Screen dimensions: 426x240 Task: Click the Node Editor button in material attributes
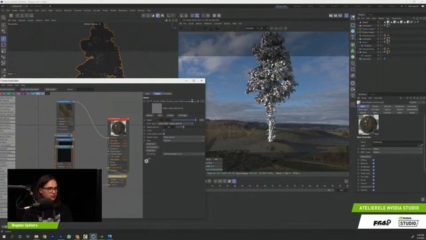pyautogui.click(x=365, y=157)
